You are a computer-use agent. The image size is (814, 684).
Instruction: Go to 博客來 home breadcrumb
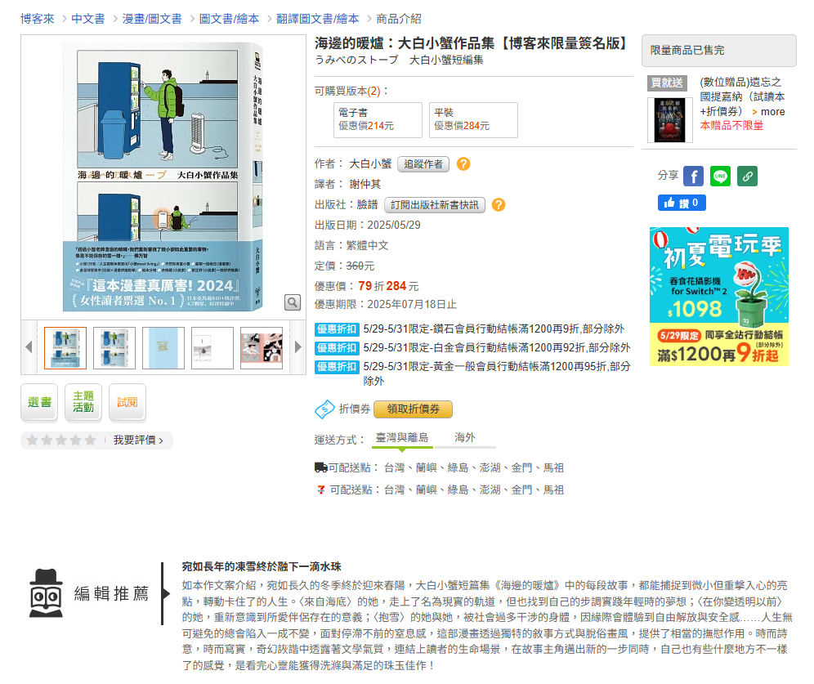pos(38,19)
